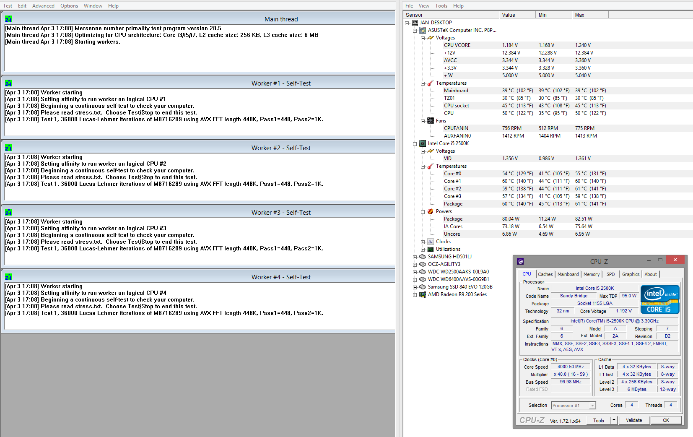This screenshot has height=437, width=693.
Task: Click the WDC WD6400AAVS drive icon
Action: pyautogui.click(x=423, y=279)
